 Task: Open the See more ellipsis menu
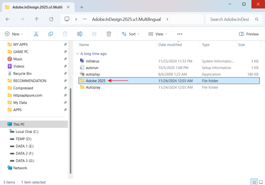click(x=179, y=34)
